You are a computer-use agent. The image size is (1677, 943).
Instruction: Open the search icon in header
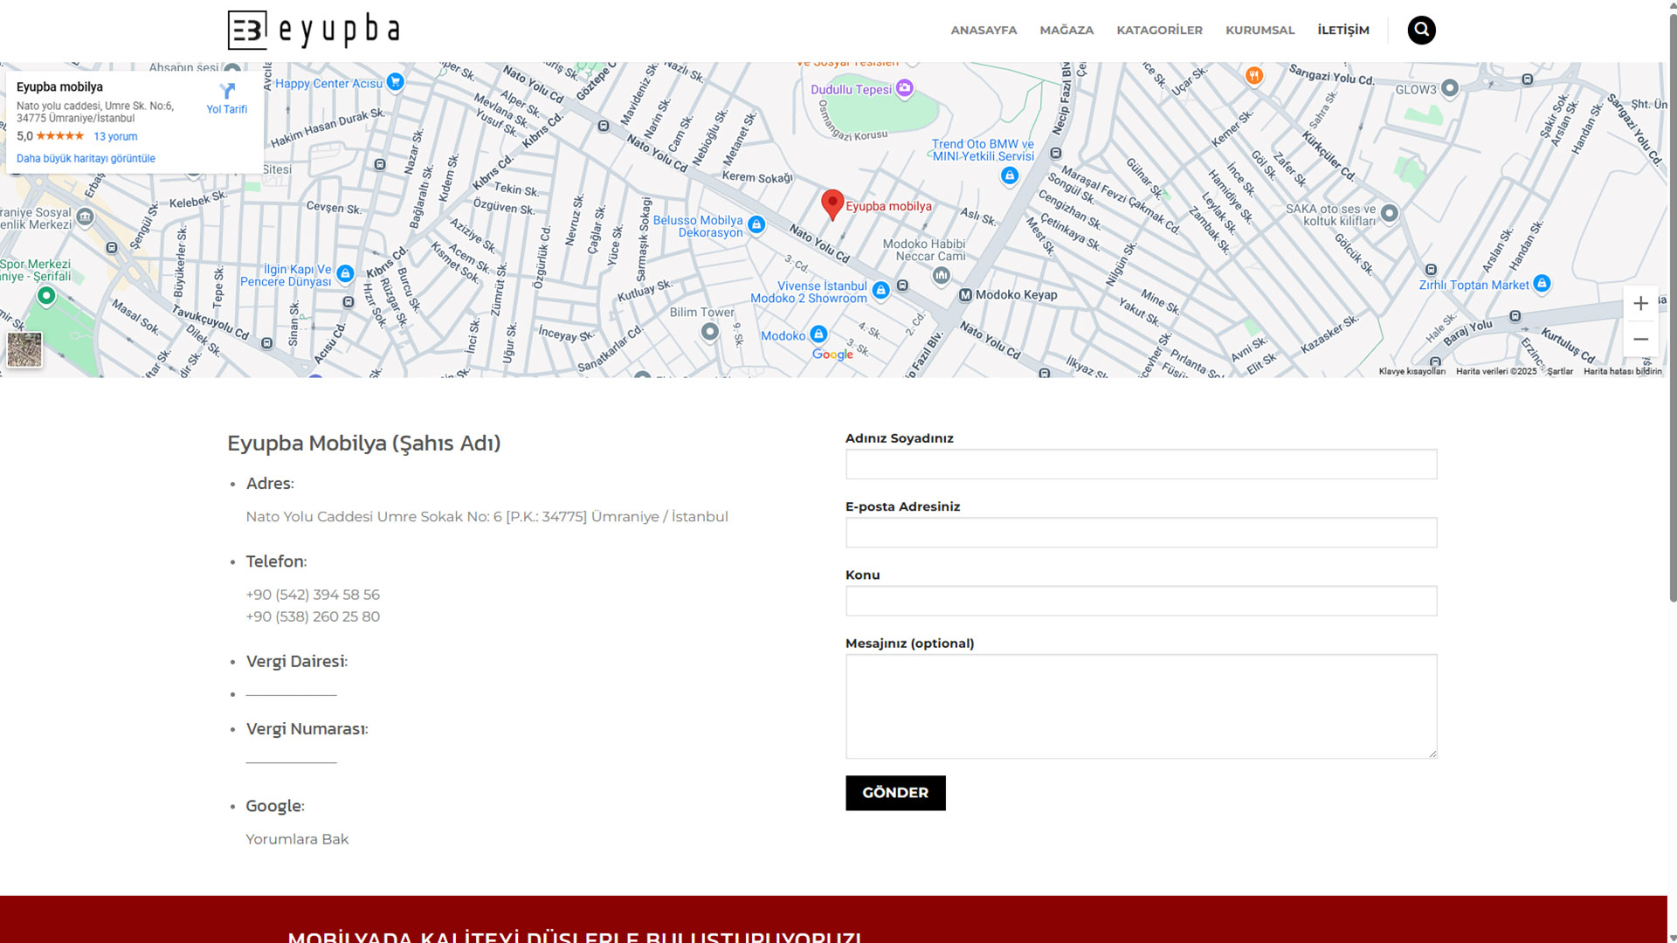[1421, 31]
